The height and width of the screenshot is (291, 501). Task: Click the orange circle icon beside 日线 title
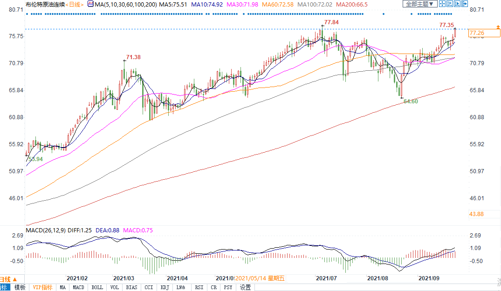88,4
